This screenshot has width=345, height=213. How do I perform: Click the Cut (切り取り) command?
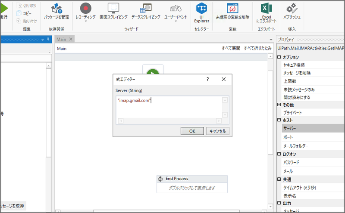pos(27,6)
